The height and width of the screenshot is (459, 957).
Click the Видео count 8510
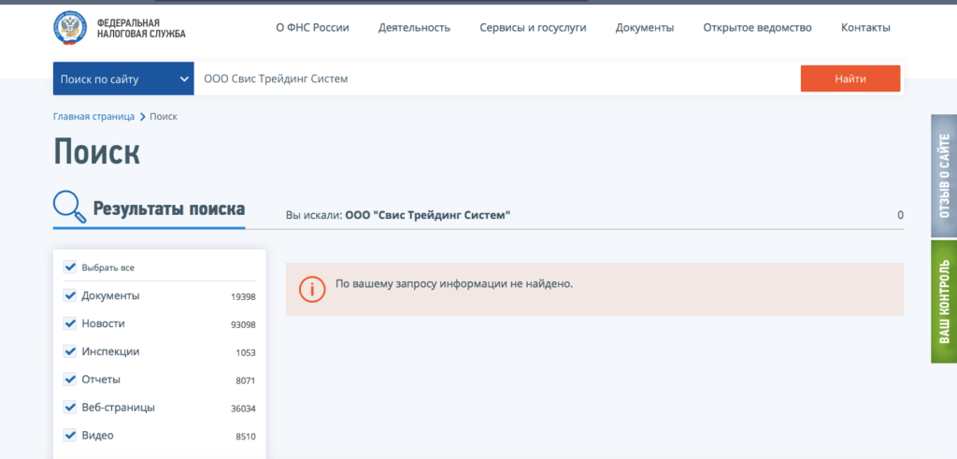(246, 437)
